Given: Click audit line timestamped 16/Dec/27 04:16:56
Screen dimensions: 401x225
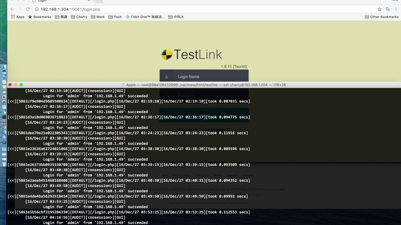Looking at the screenshot, I should pyautogui.click(x=76, y=217).
